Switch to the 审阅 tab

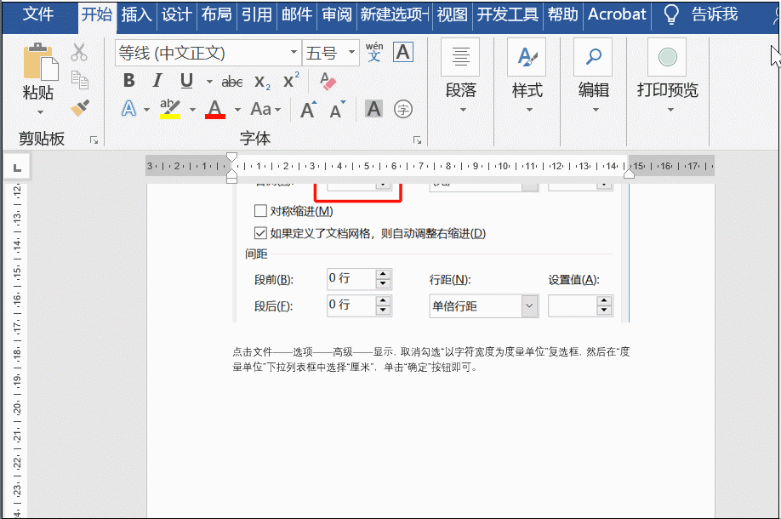[337, 14]
